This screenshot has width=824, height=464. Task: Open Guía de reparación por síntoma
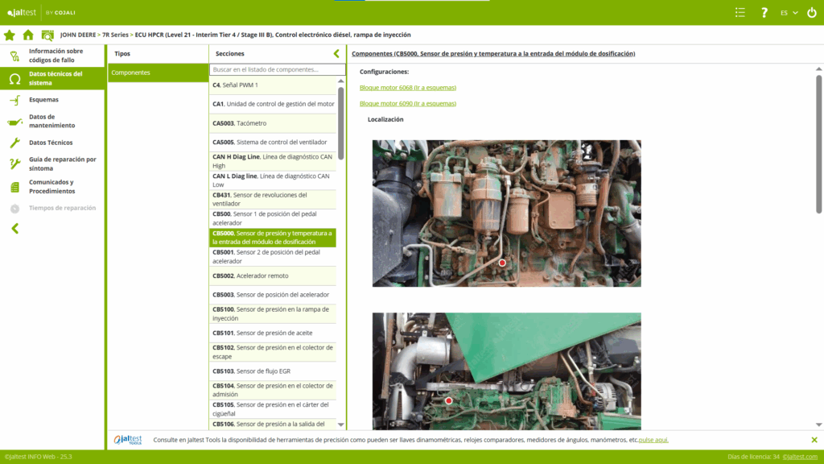point(62,164)
